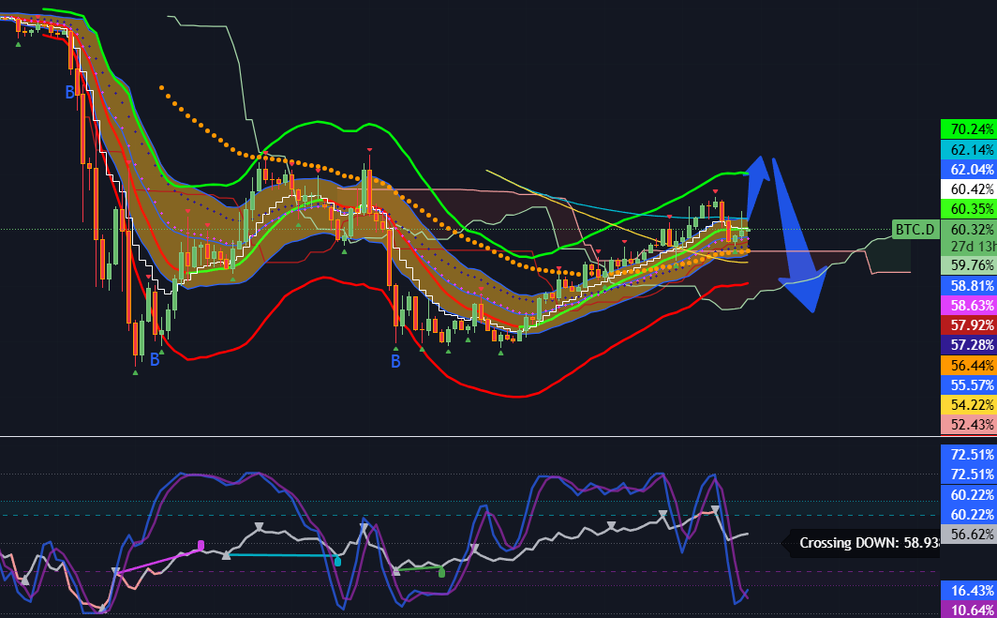Click the Crossing DOWN: 58.93 alert label
997x618 pixels.
[x=864, y=543]
